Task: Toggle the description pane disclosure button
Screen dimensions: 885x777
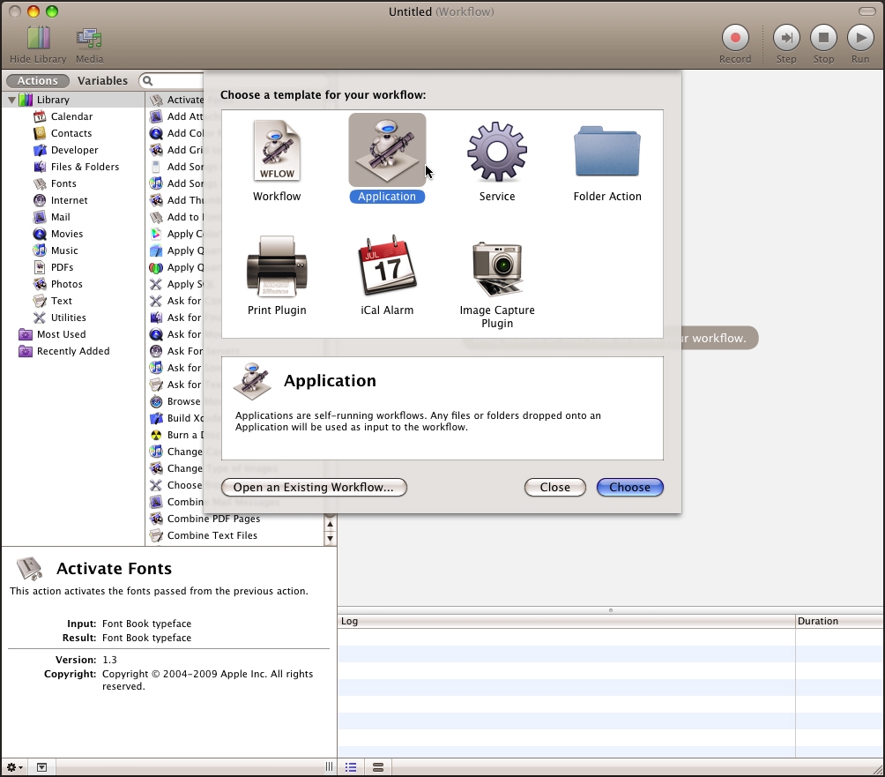Action: click(41, 767)
